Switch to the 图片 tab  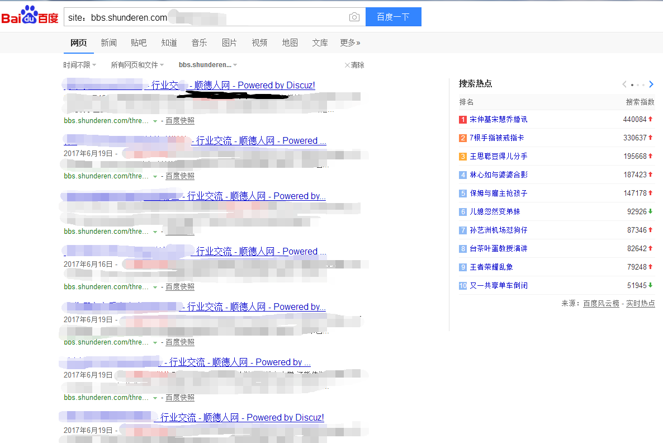(x=229, y=43)
